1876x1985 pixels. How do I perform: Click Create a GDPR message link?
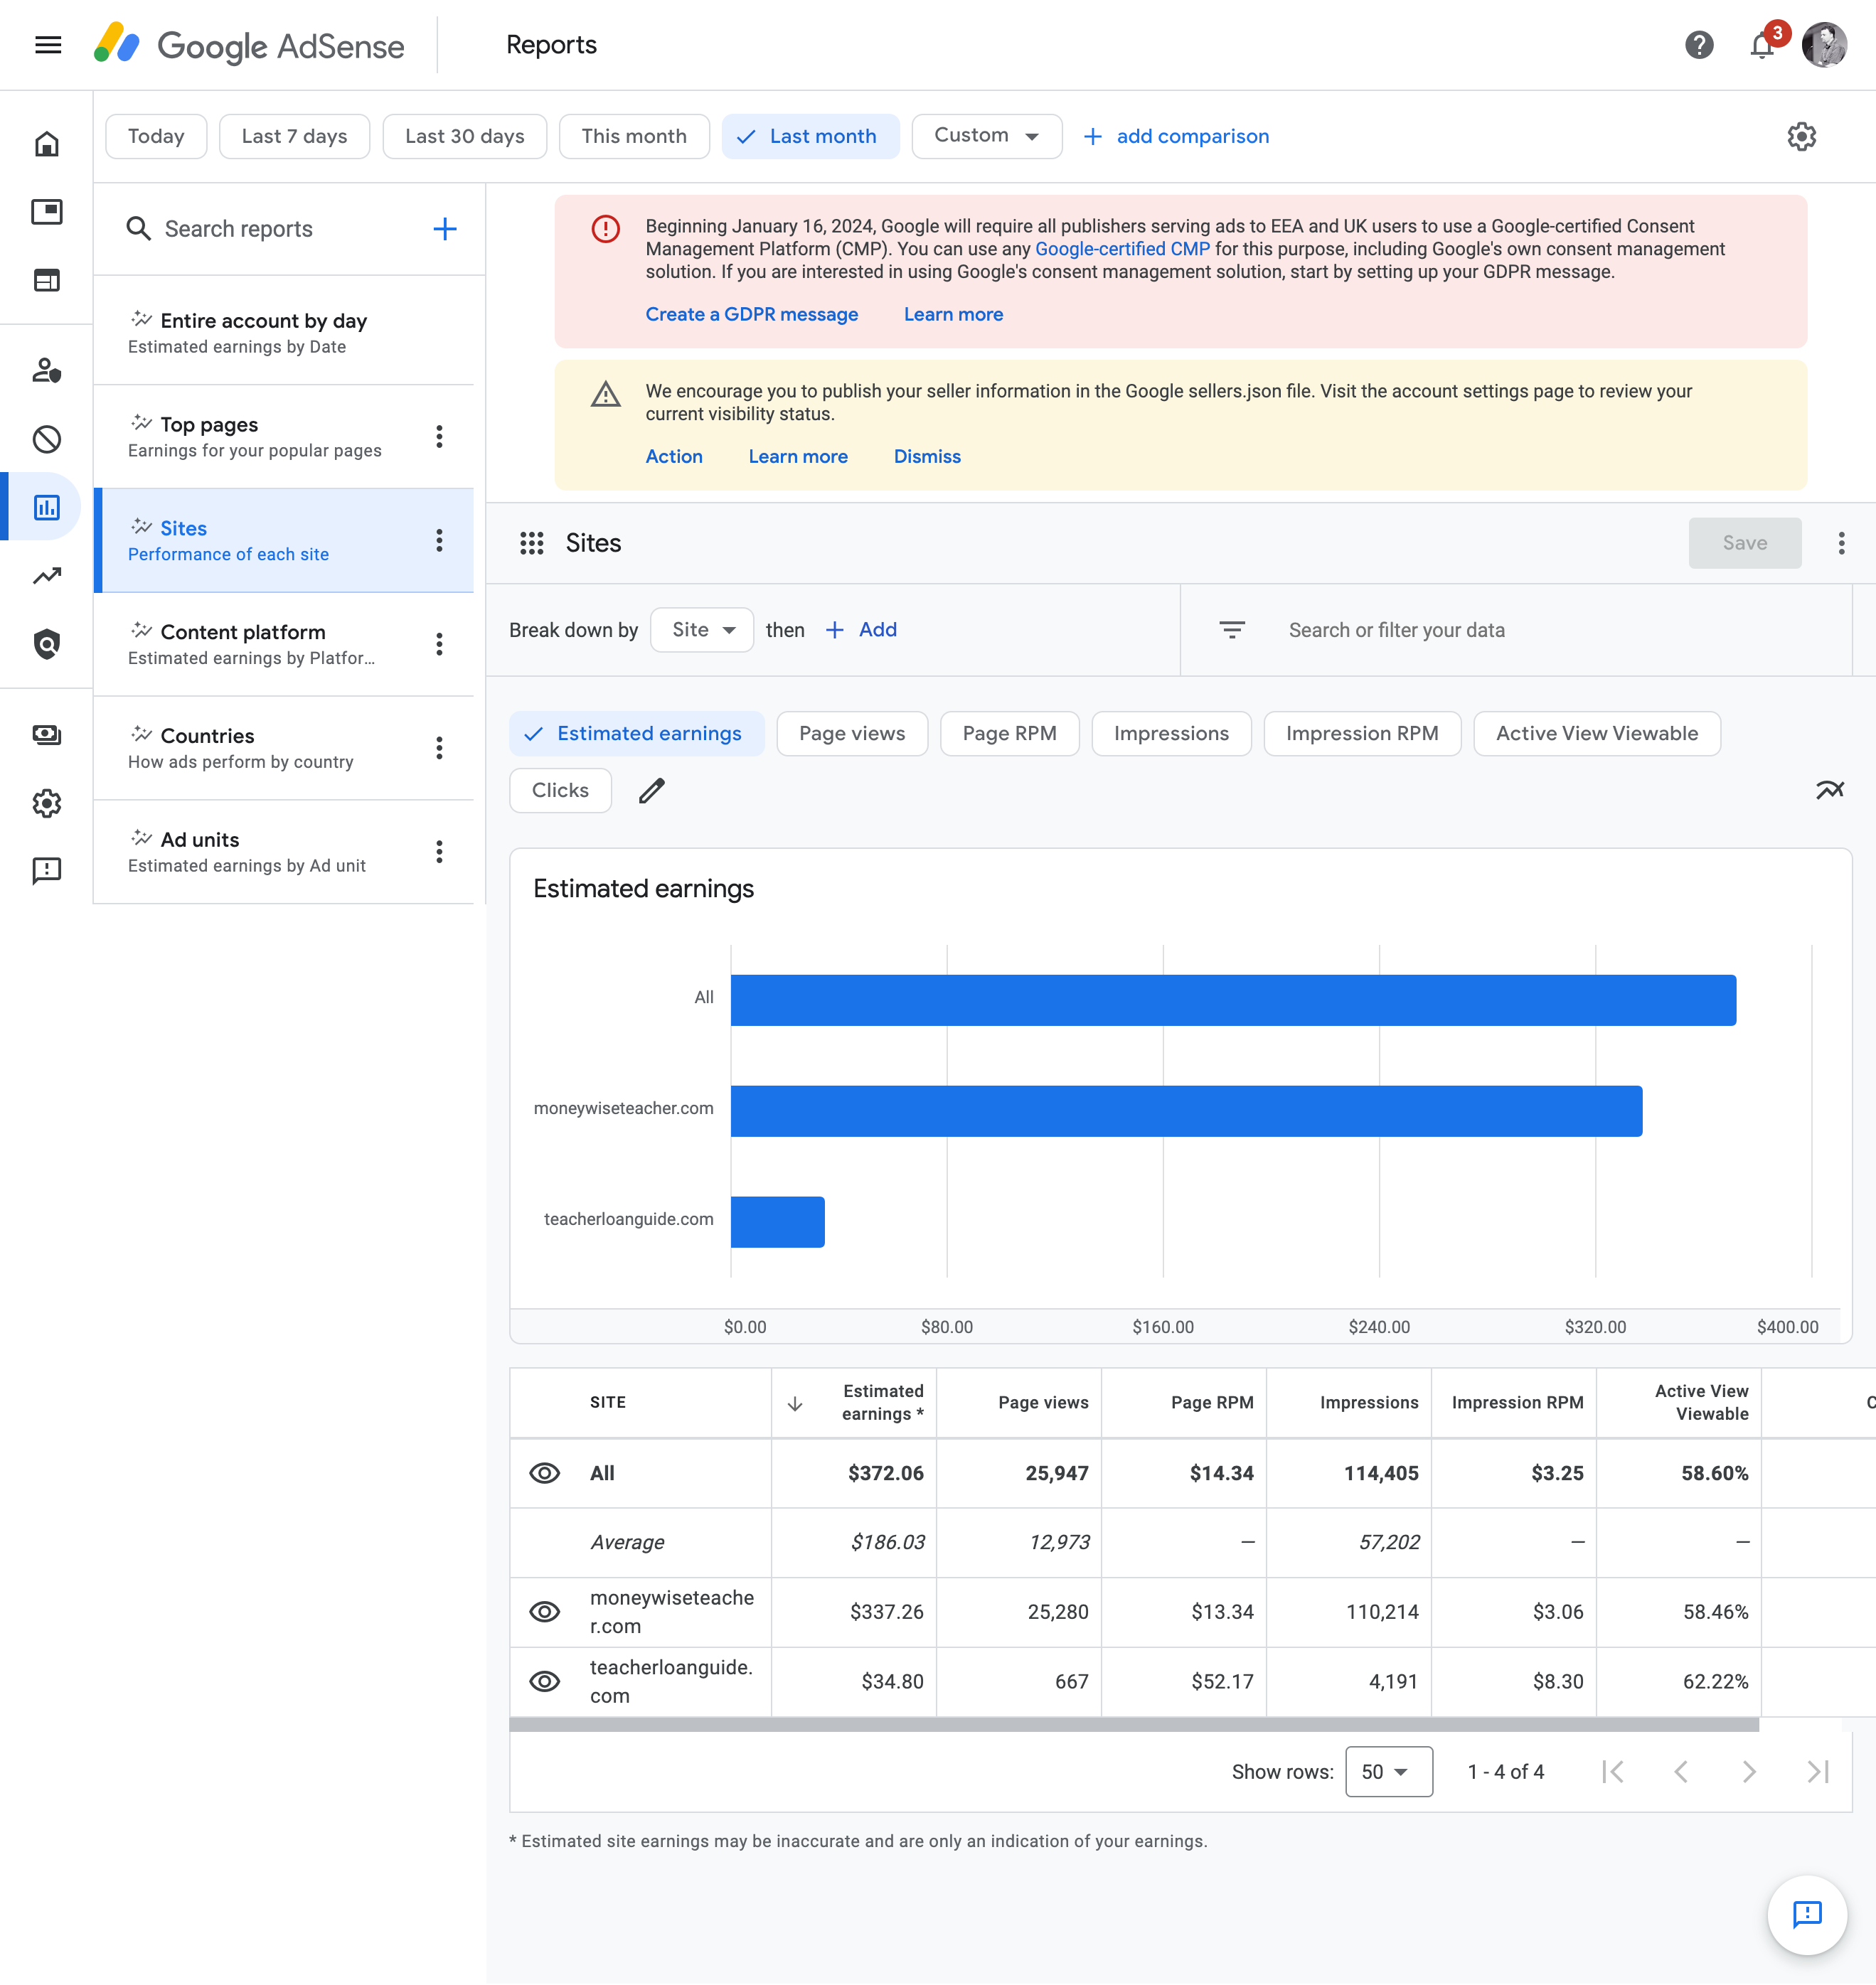[751, 315]
